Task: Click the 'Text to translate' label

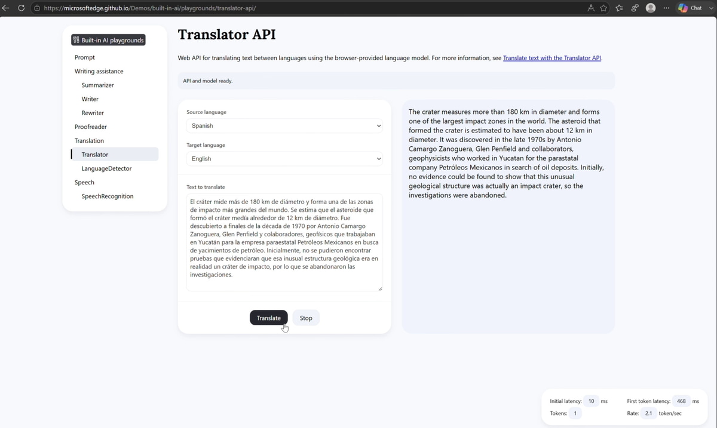Action: 206,187
